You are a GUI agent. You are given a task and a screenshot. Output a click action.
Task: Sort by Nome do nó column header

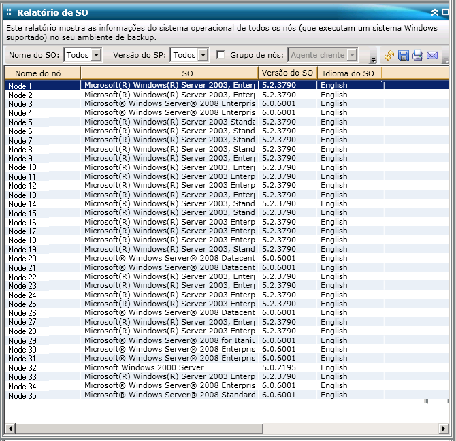tap(42, 73)
